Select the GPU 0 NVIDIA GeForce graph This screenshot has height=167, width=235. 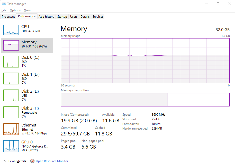tap(27, 146)
